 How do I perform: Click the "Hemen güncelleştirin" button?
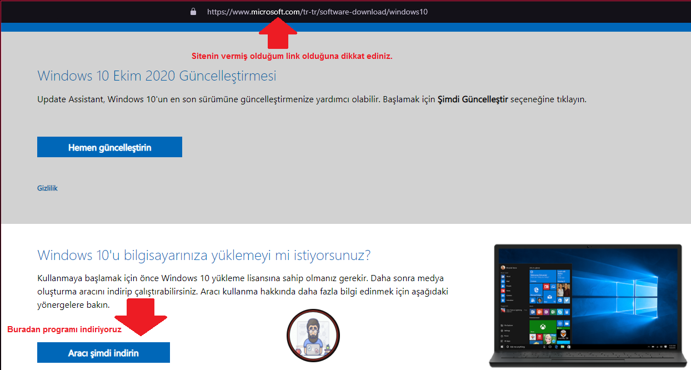click(109, 147)
